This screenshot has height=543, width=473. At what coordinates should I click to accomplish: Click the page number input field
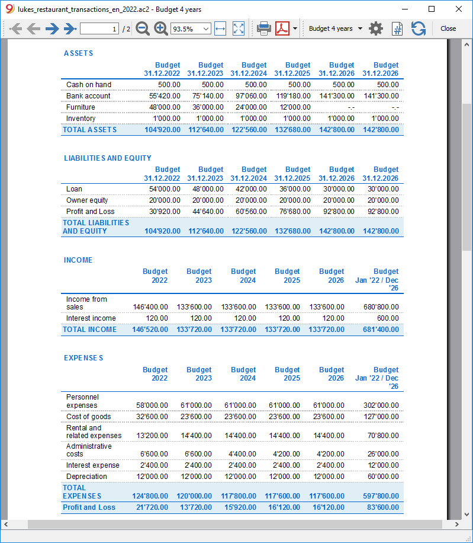click(x=99, y=28)
